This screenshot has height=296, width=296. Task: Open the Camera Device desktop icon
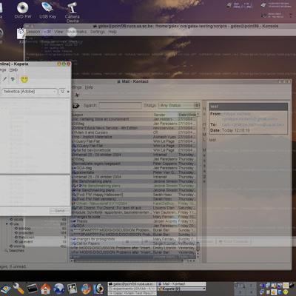pos(73,13)
